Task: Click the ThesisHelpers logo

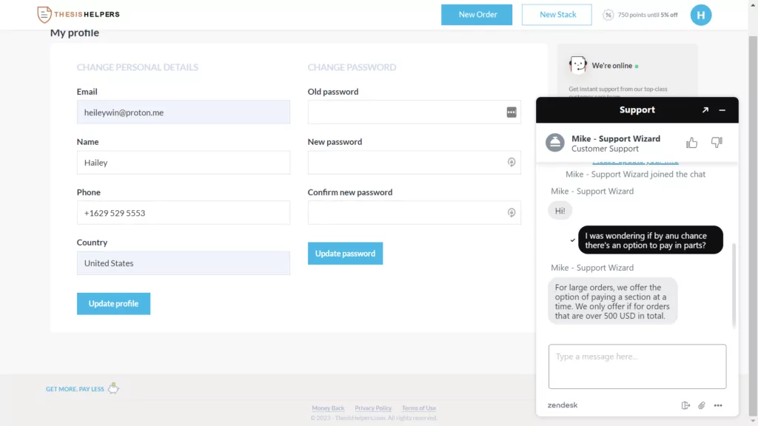Action: pyautogui.click(x=78, y=15)
